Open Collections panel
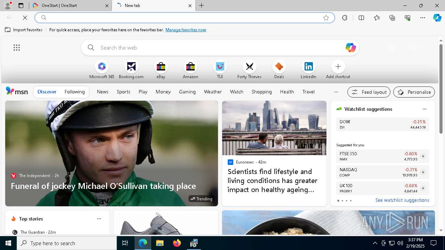The image size is (445, 250). point(392,18)
